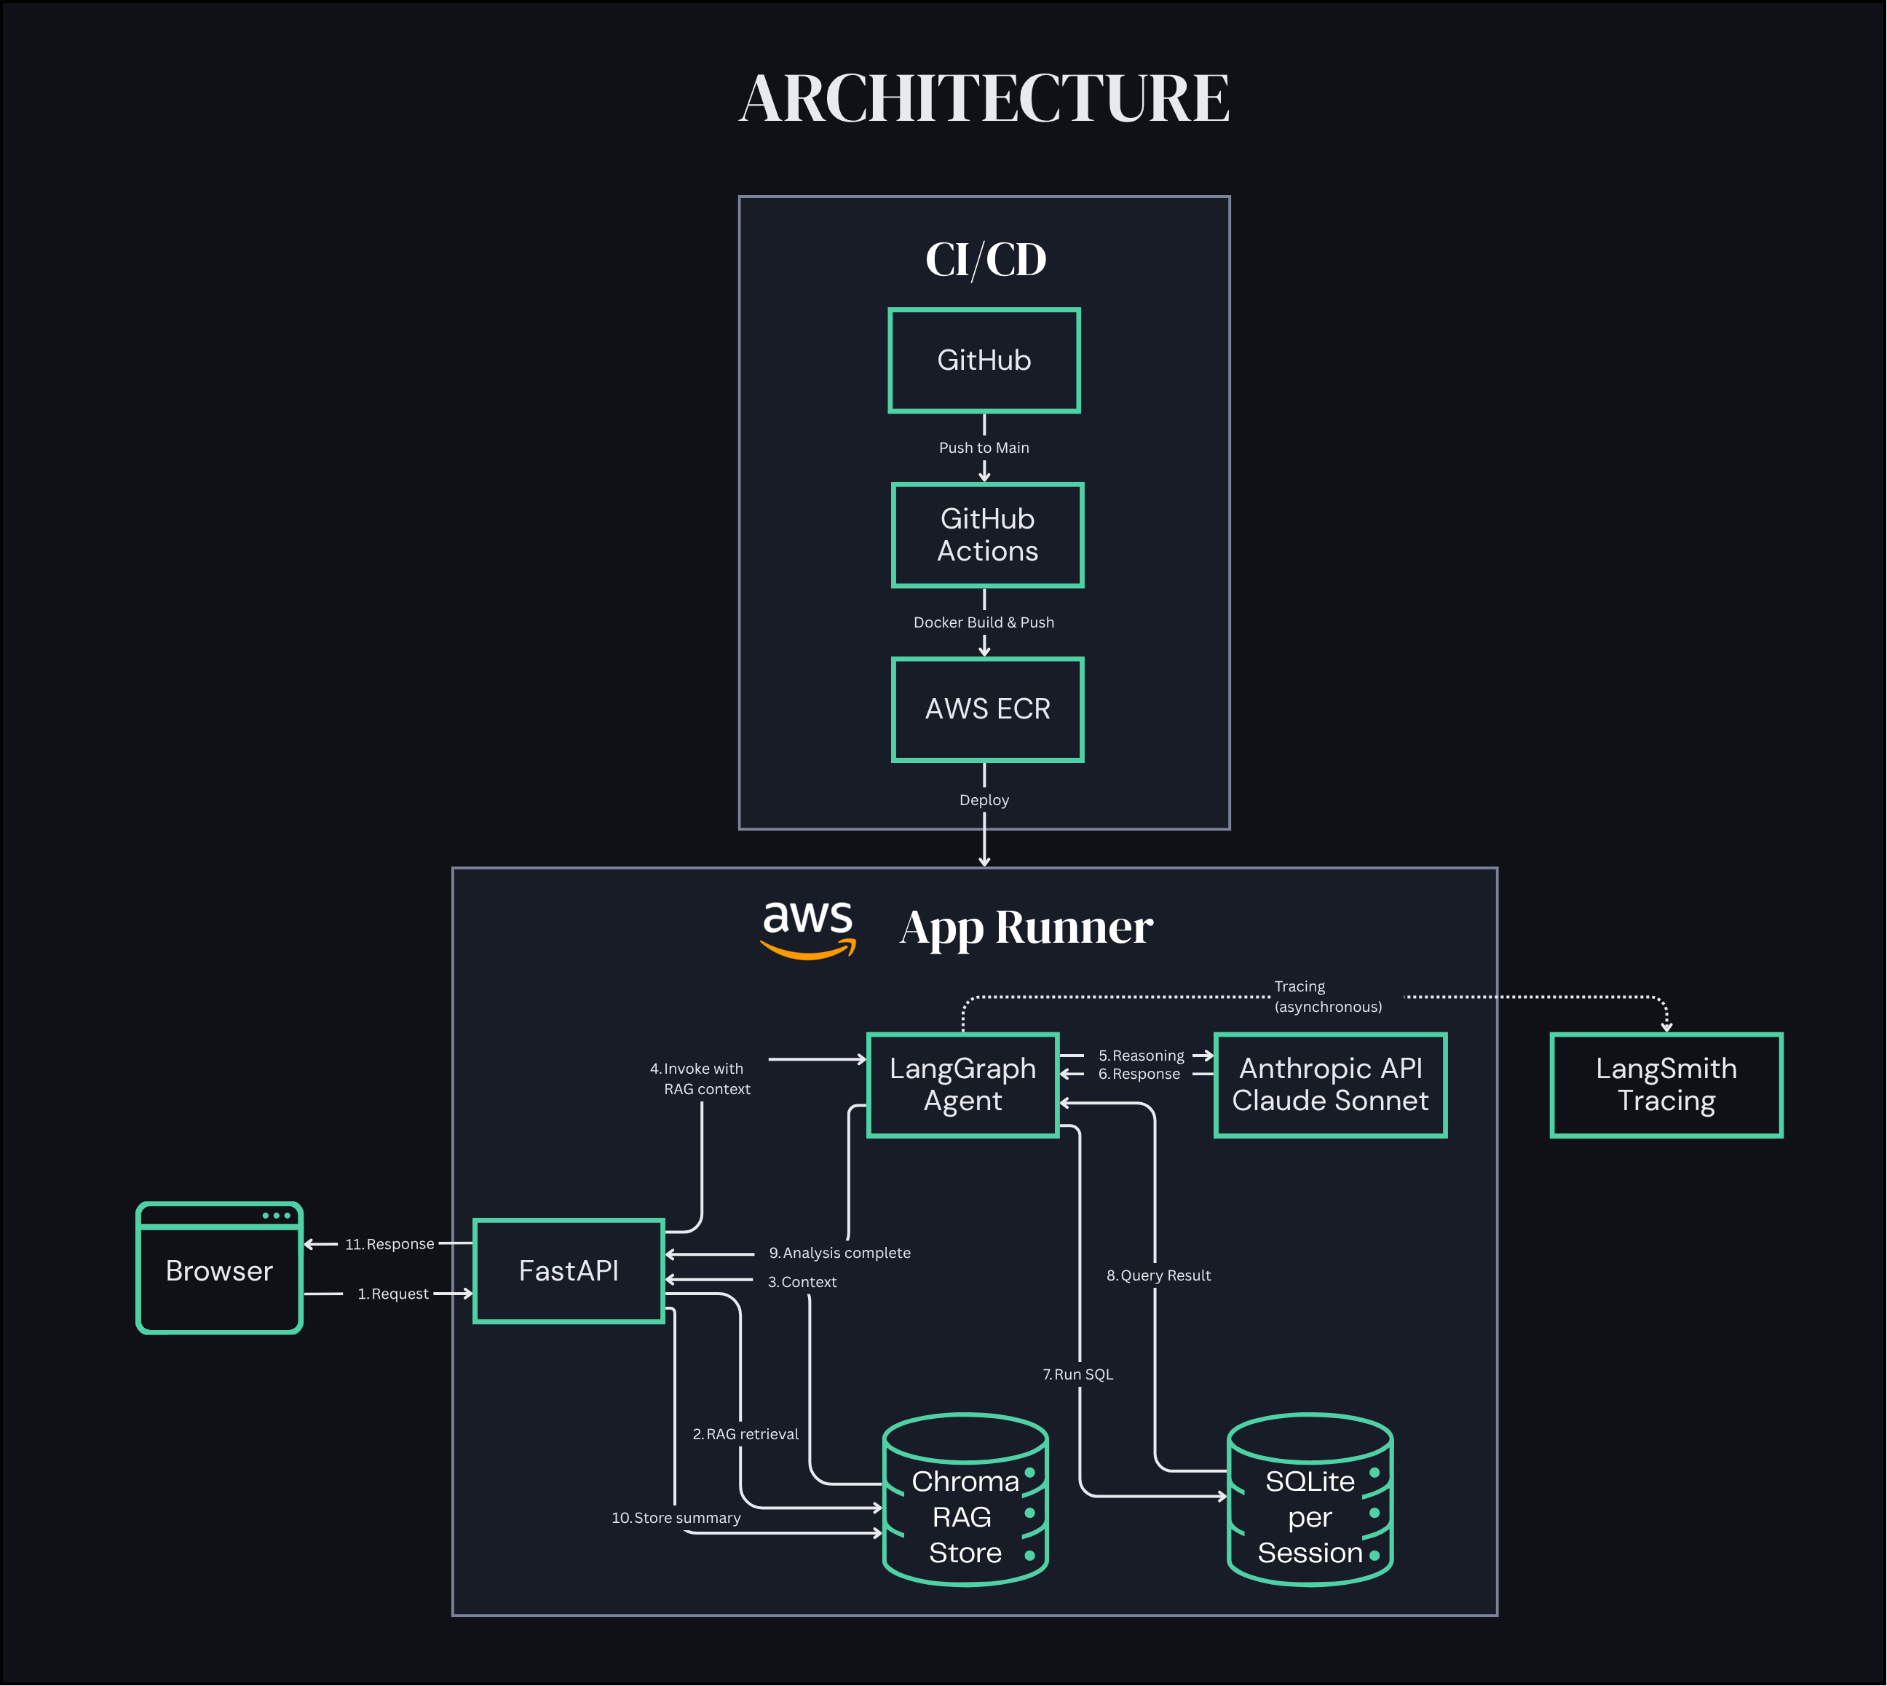
Task: Click the CI/CD heading
Action: tap(986, 259)
